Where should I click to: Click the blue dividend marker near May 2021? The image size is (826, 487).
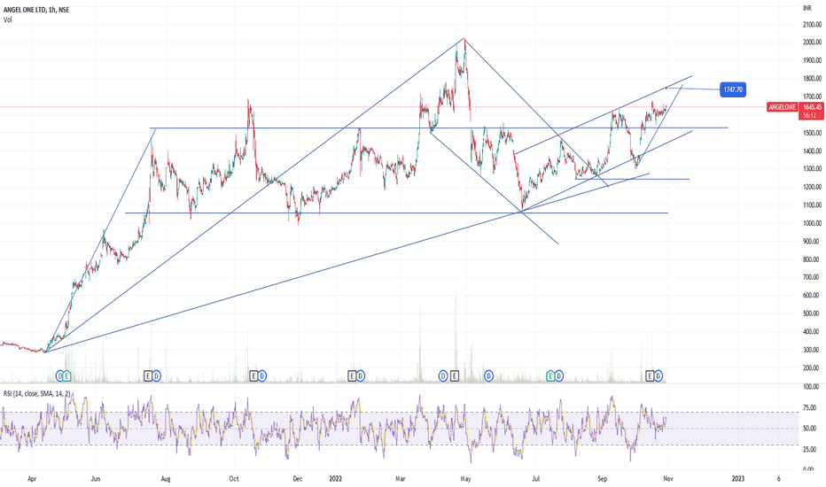(59, 376)
